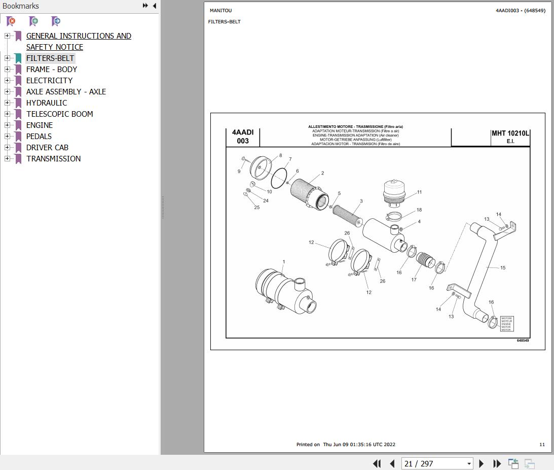Expand the ENGINE bookmark node
554x470 pixels.
point(7,125)
